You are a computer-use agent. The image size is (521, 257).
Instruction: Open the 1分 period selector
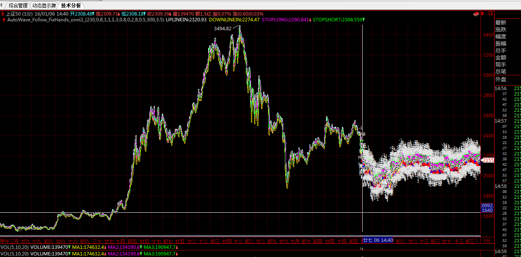point(487,241)
